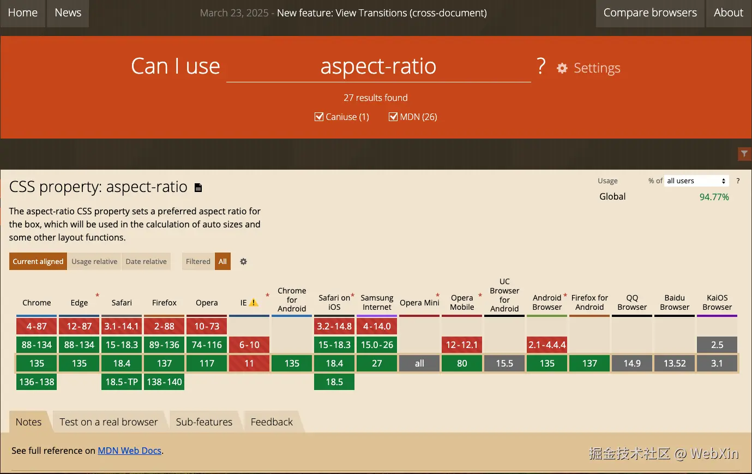Click the Chrome 88-134 version cell
752x474 pixels.
click(x=37, y=345)
